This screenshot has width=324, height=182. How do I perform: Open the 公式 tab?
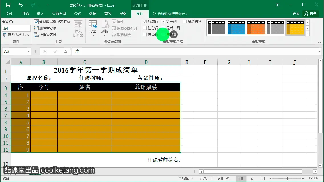78,14
